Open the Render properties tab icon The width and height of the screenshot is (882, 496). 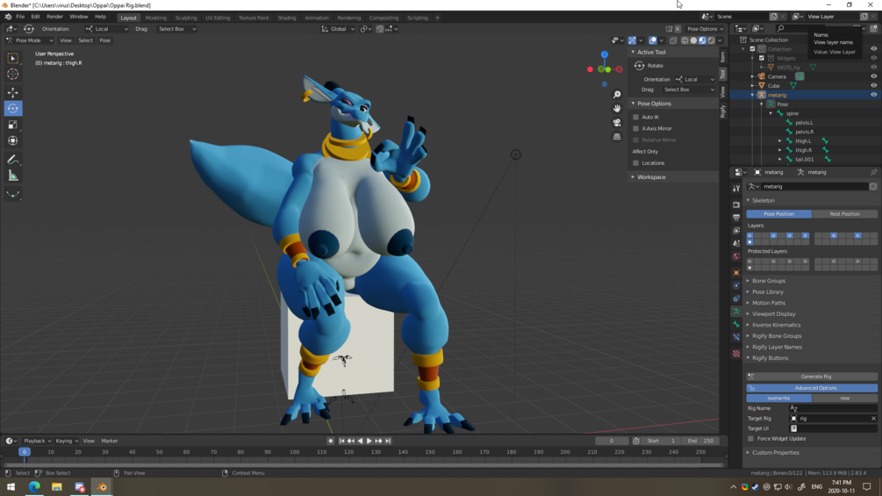pos(736,205)
